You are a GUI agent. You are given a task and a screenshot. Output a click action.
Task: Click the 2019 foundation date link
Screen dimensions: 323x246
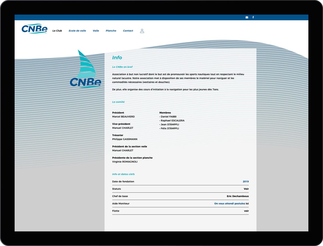point(246,182)
